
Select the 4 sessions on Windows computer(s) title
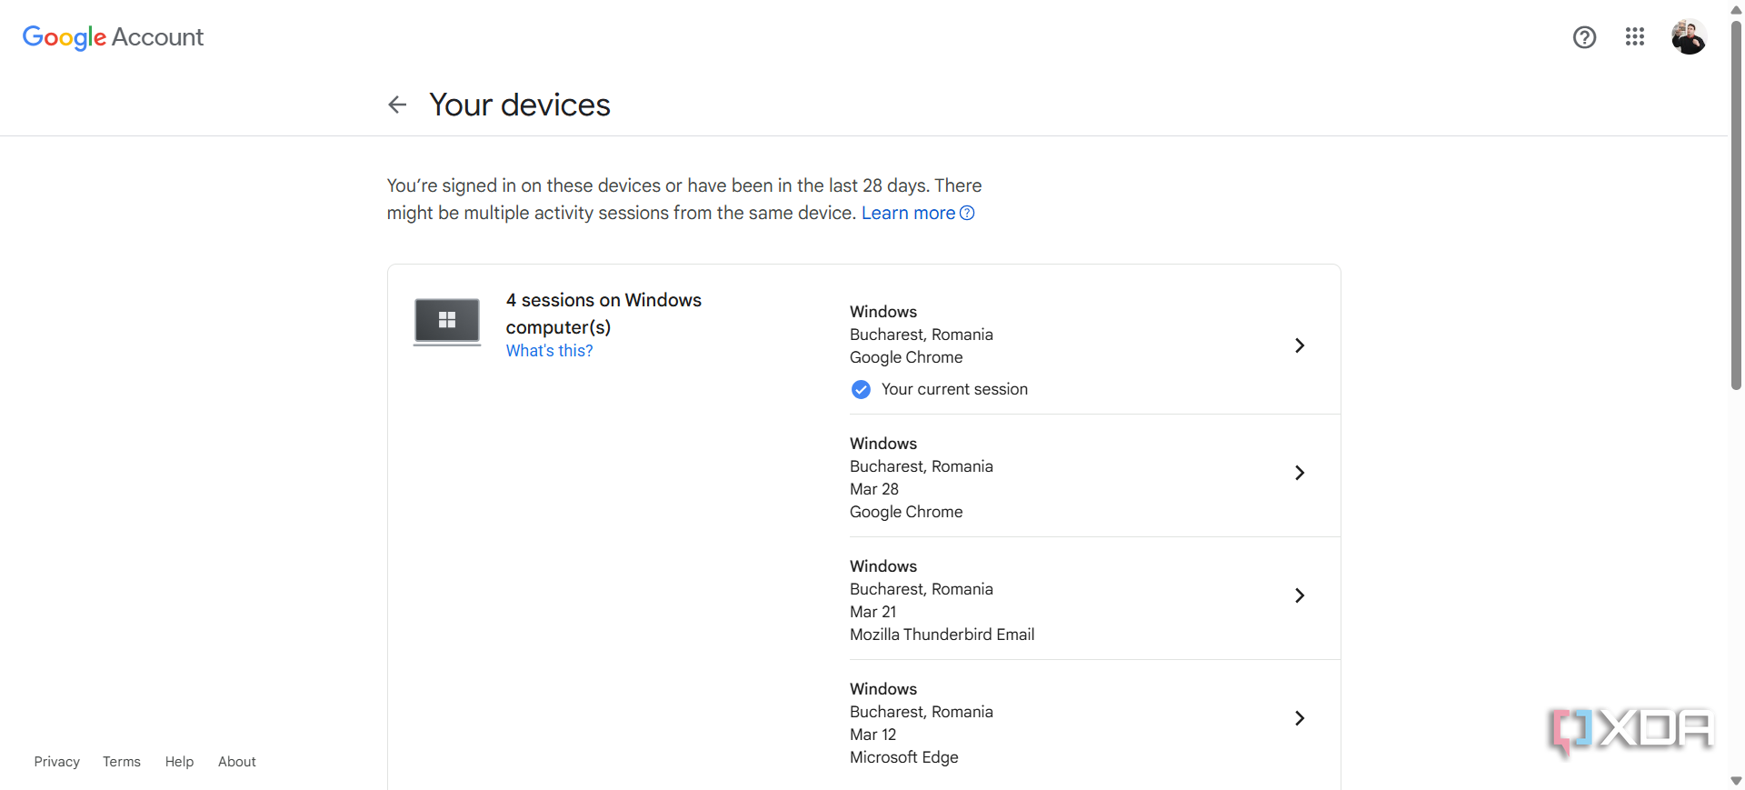pos(603,314)
